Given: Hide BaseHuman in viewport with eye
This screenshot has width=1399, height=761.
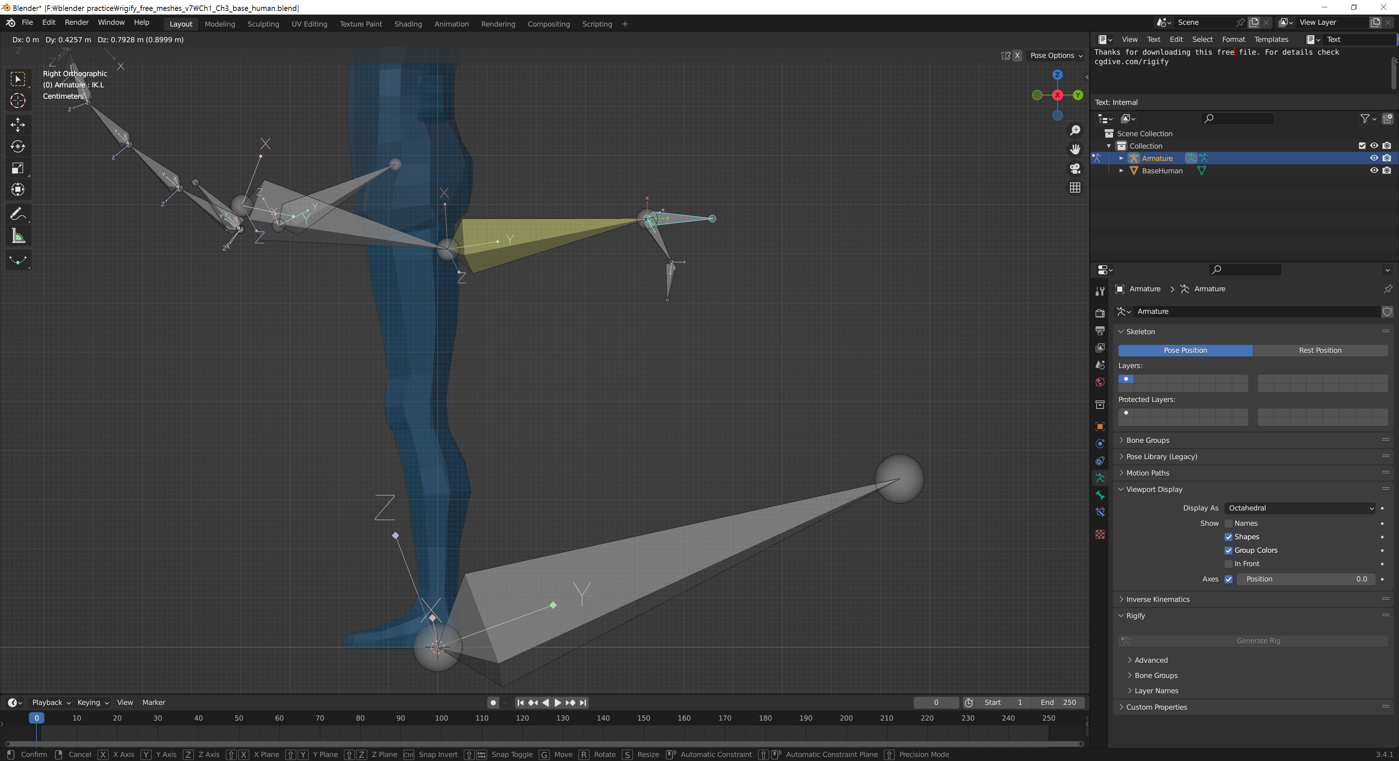Looking at the screenshot, I should tap(1373, 170).
